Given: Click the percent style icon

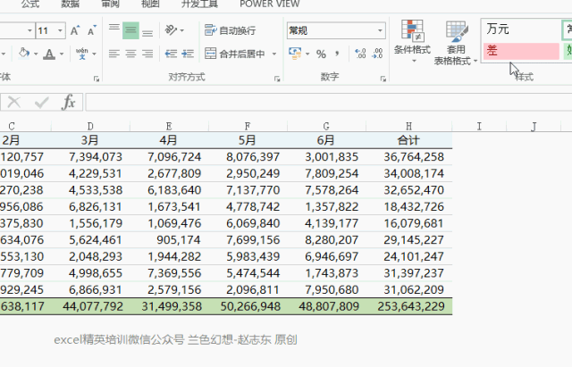Looking at the screenshot, I should 320,54.
